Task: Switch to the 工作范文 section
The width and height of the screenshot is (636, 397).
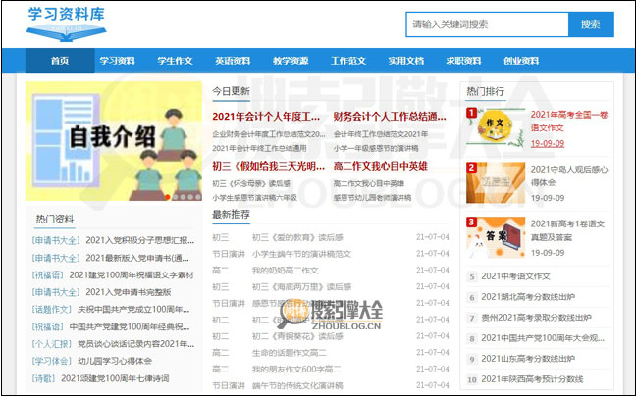Action: (x=348, y=61)
